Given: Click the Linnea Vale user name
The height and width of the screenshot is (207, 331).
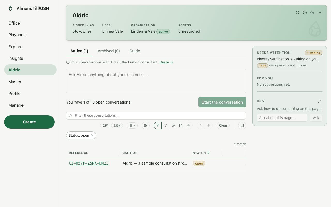Looking at the screenshot, I should [x=112, y=31].
